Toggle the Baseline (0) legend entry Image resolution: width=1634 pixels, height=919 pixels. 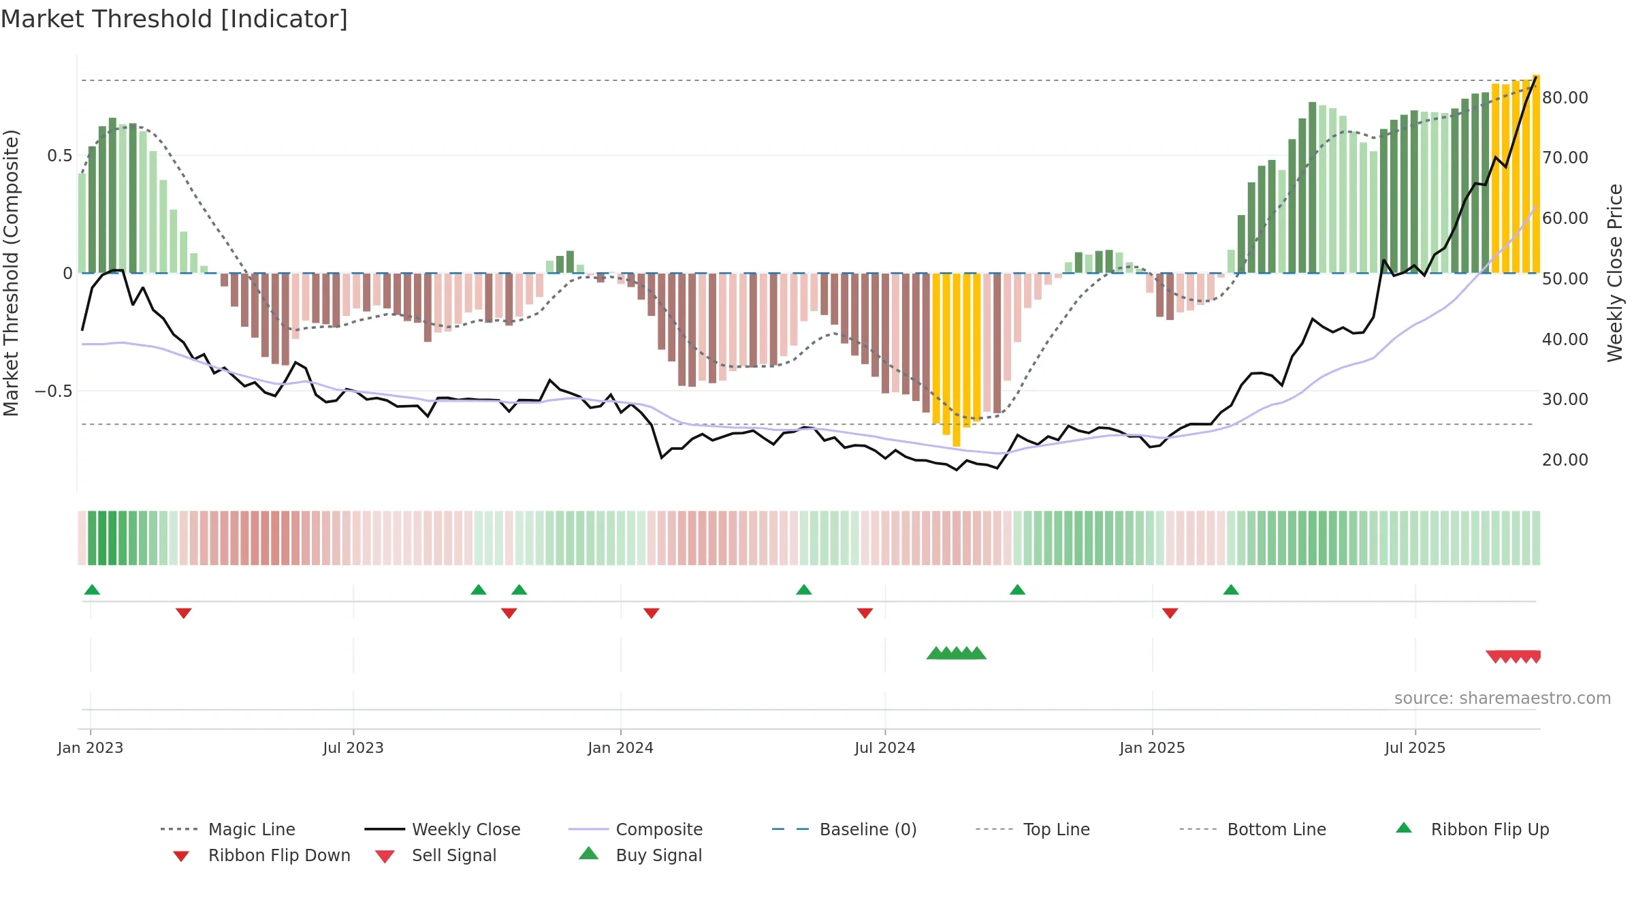pos(844,829)
